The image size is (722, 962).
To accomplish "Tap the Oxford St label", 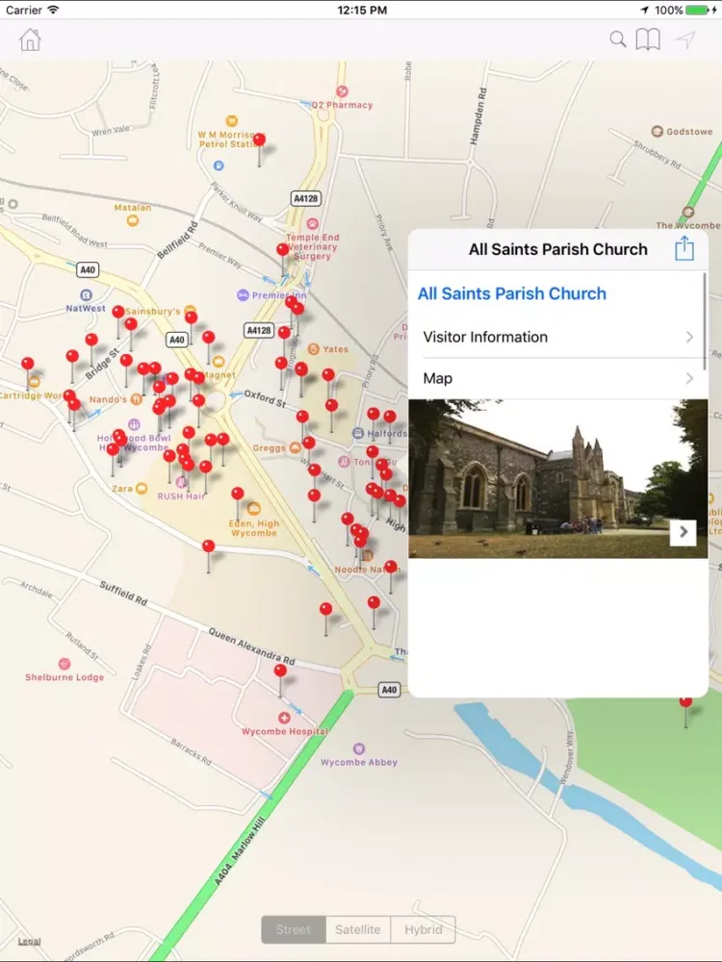I will [266, 399].
